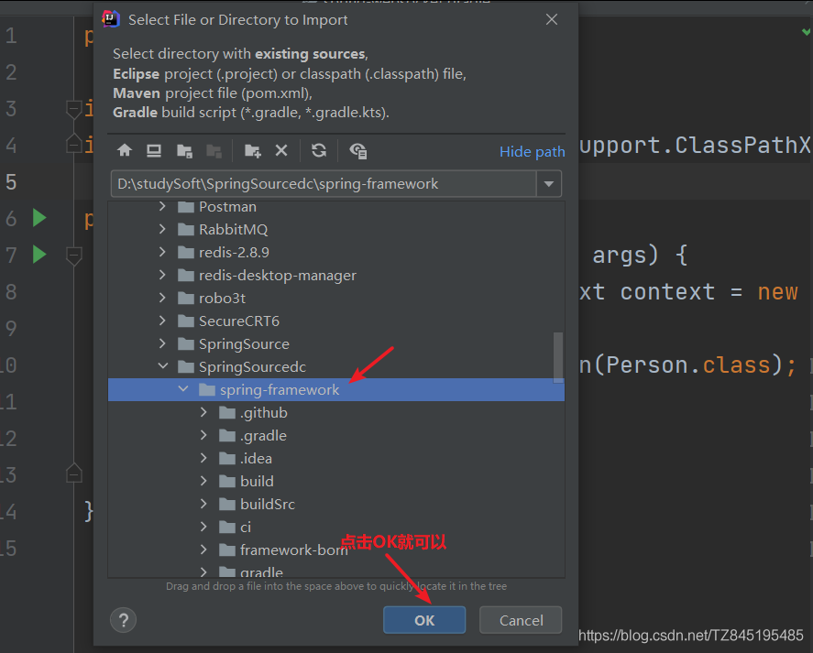Collapse the spring-framework folder
This screenshot has width=813, height=653.
click(x=183, y=388)
